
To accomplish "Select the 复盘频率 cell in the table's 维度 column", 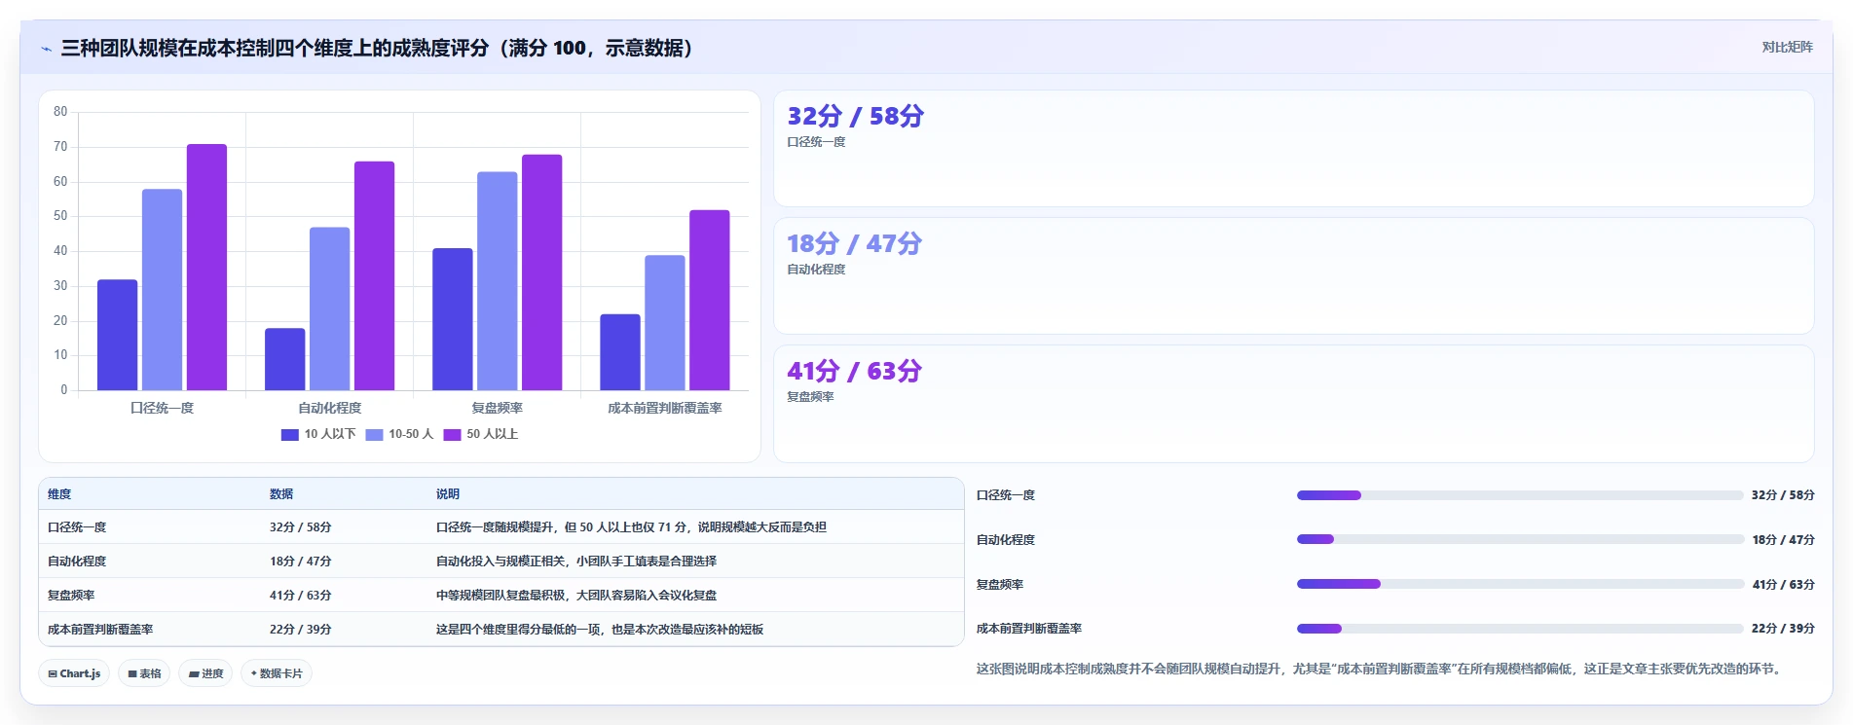I will click(x=71, y=596).
